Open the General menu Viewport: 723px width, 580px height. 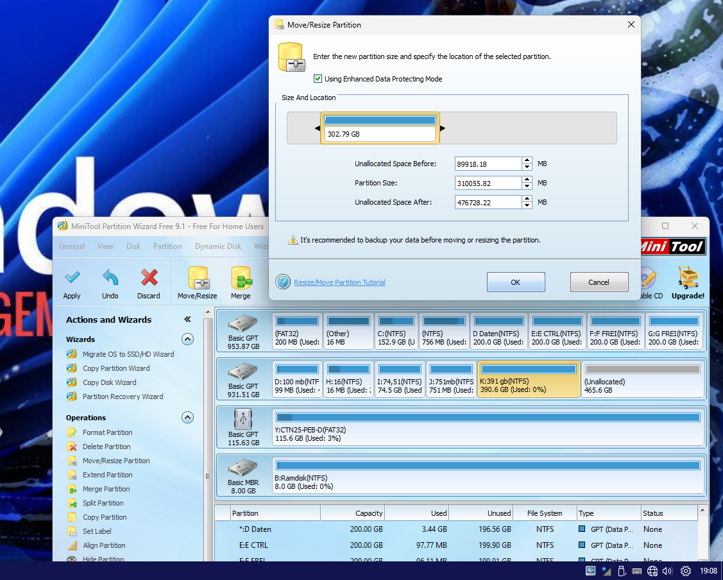click(x=72, y=246)
